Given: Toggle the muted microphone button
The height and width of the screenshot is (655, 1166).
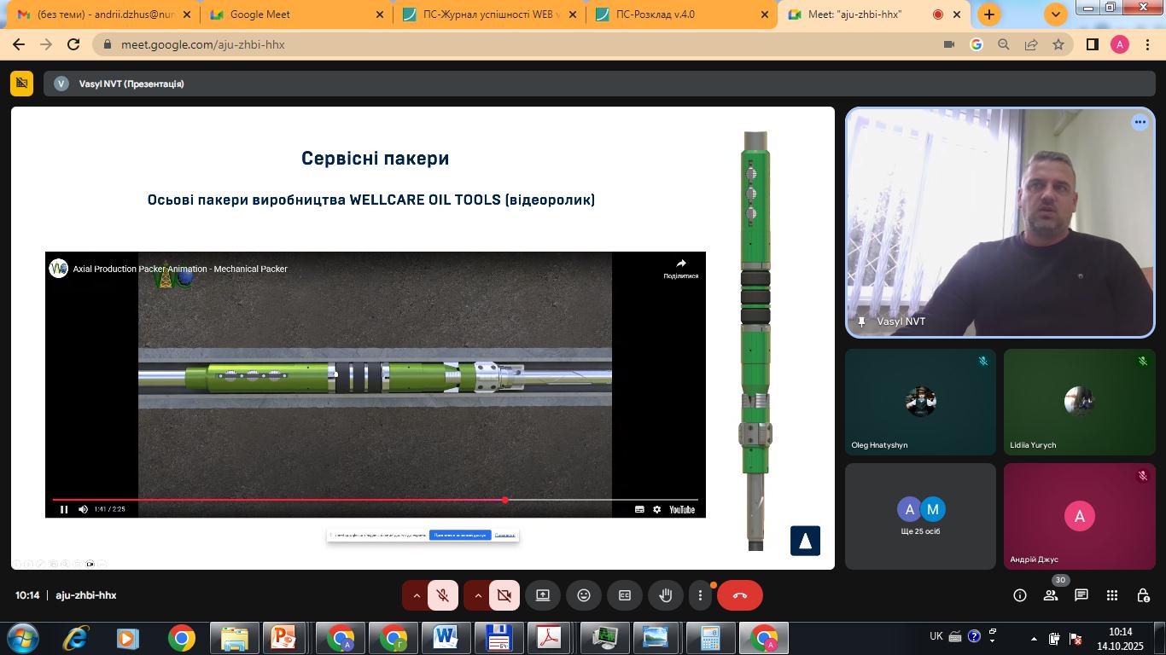Looking at the screenshot, I should tap(443, 595).
